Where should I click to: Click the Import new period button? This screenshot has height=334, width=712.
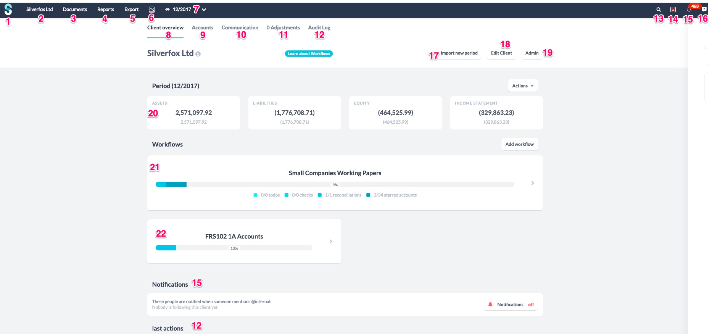[459, 53]
